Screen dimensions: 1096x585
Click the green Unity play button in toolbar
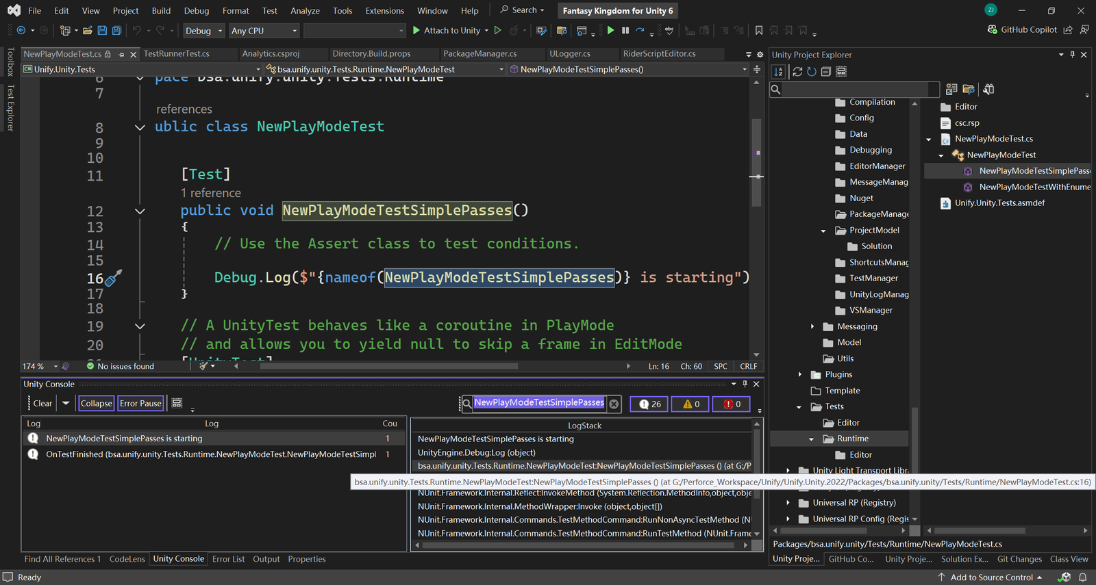(x=610, y=31)
